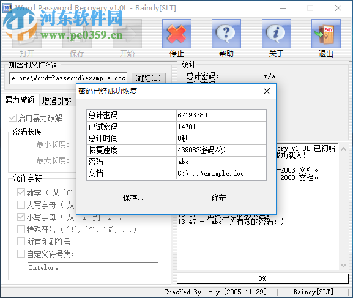Click the 总计密码 n/a statistic value

coord(269,76)
